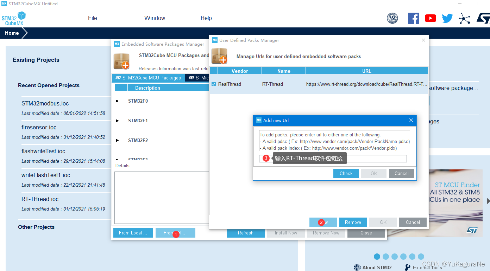Toggle RealThread pack checkbox
Screen dimensions: 490x271
coord(214,84)
